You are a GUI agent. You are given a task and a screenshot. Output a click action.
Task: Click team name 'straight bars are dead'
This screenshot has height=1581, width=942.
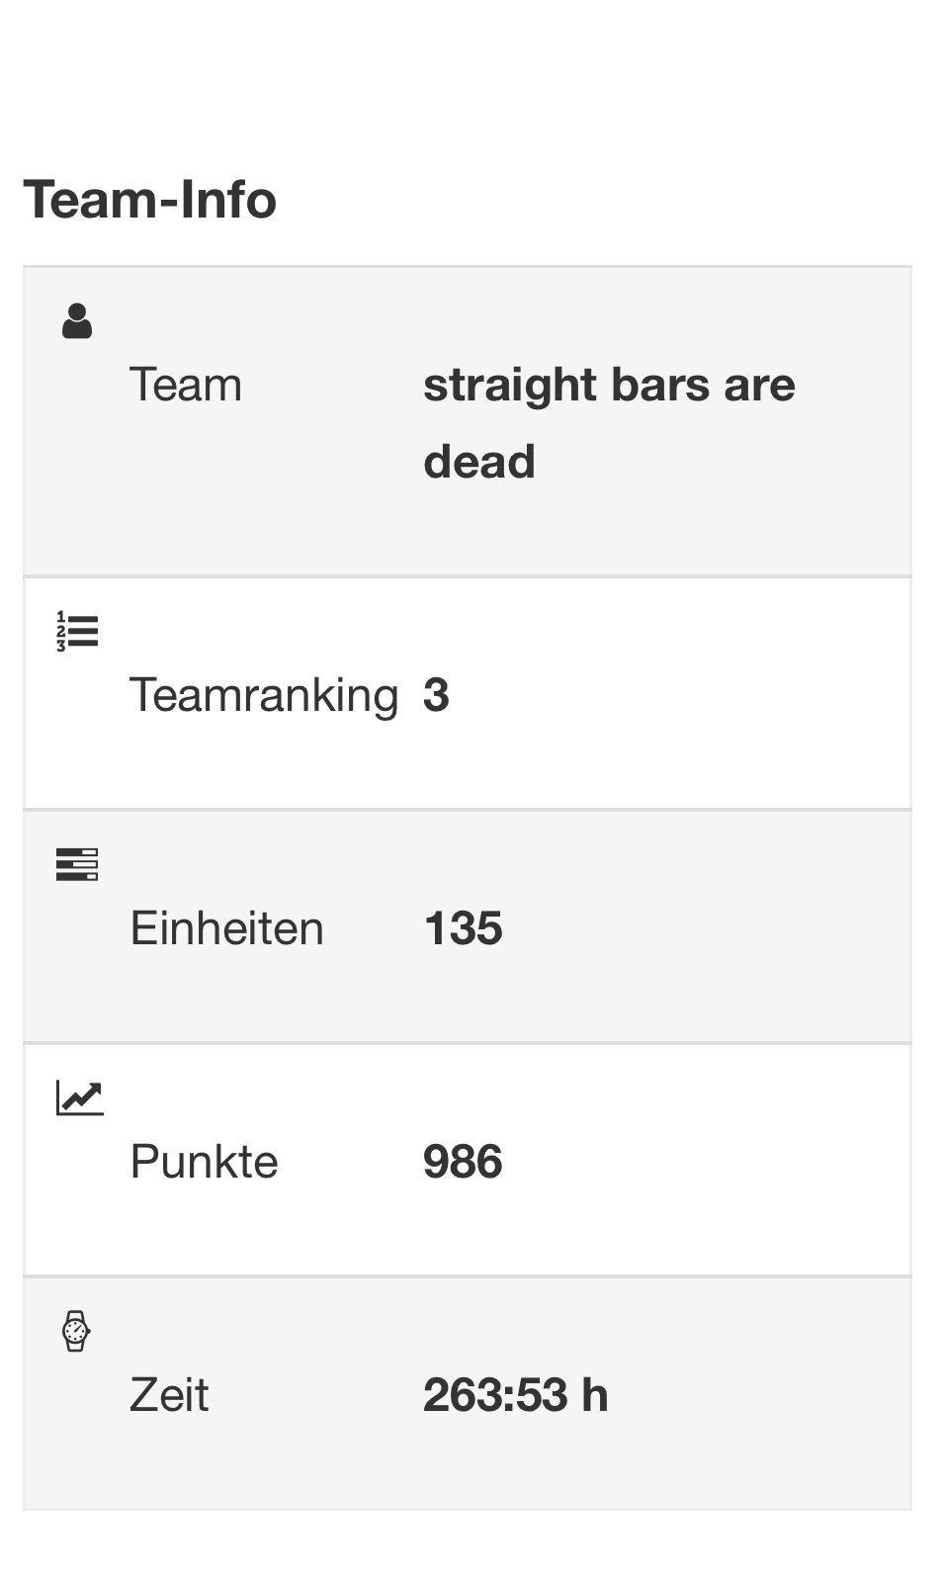click(609, 423)
